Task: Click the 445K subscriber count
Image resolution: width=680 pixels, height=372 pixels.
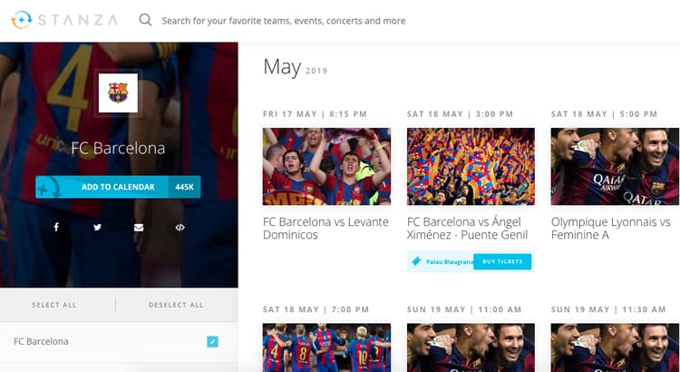Action: click(184, 187)
